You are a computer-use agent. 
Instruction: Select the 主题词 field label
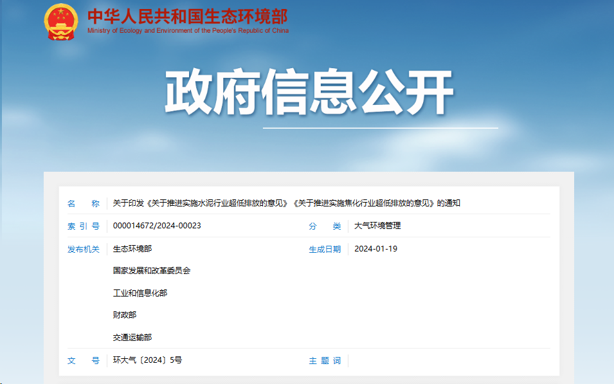click(325, 361)
